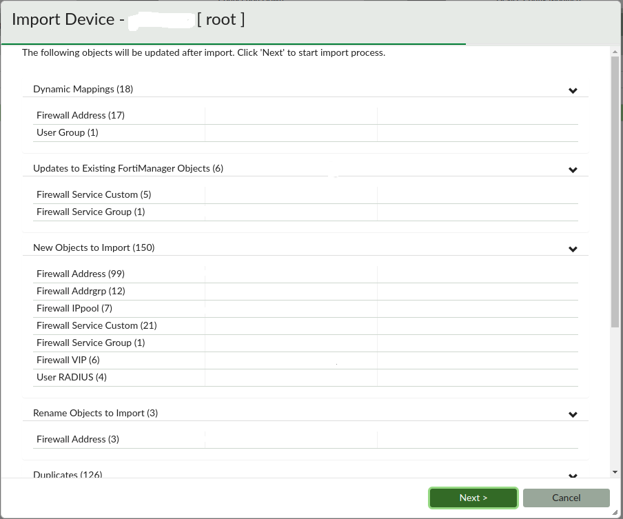Click the Import Device dialog title
Screen dimensions: 623x519
(65, 19)
